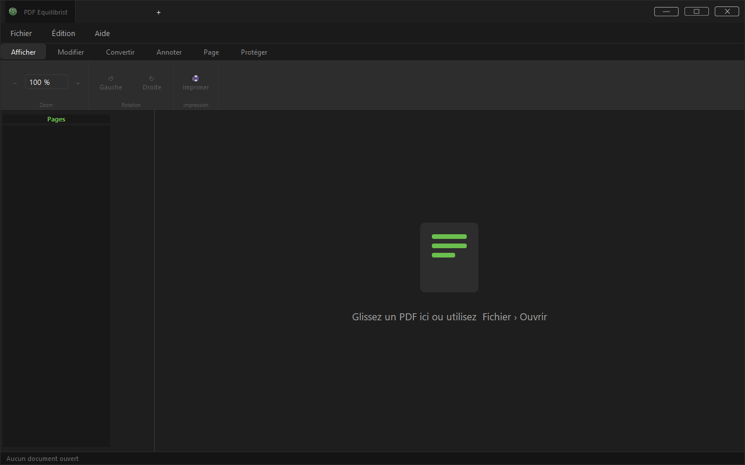Click the 100 % zoom field
The width and height of the screenshot is (745, 465).
[x=47, y=82]
